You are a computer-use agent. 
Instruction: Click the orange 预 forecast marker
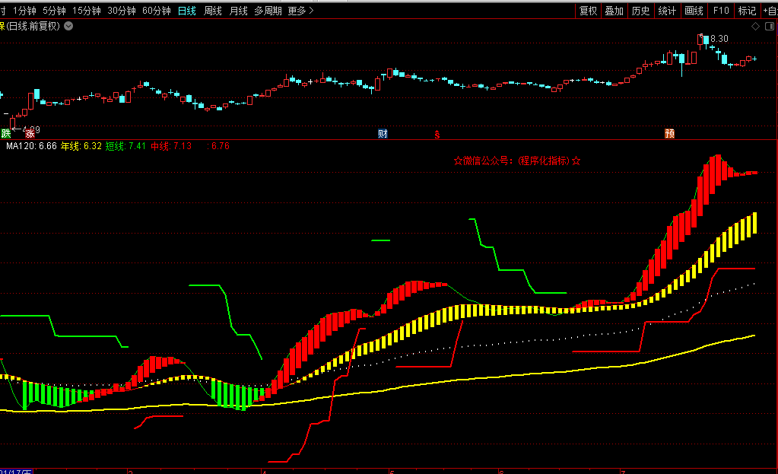pyautogui.click(x=669, y=134)
